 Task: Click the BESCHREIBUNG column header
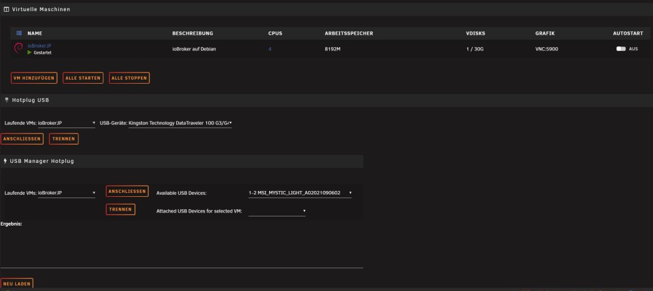pyautogui.click(x=193, y=33)
